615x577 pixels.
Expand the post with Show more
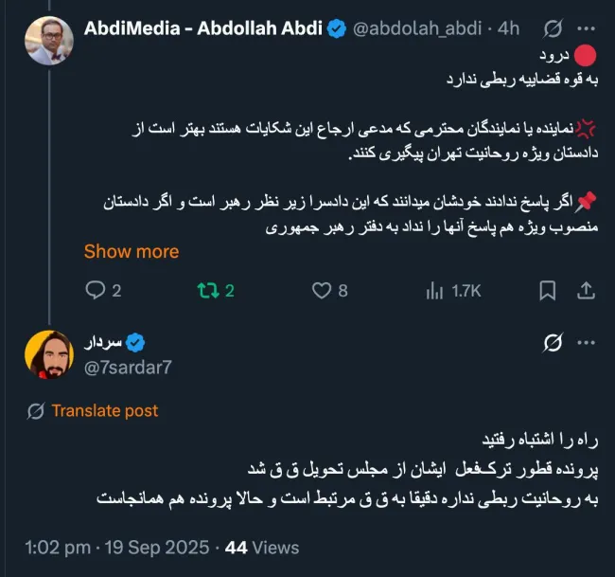131,252
